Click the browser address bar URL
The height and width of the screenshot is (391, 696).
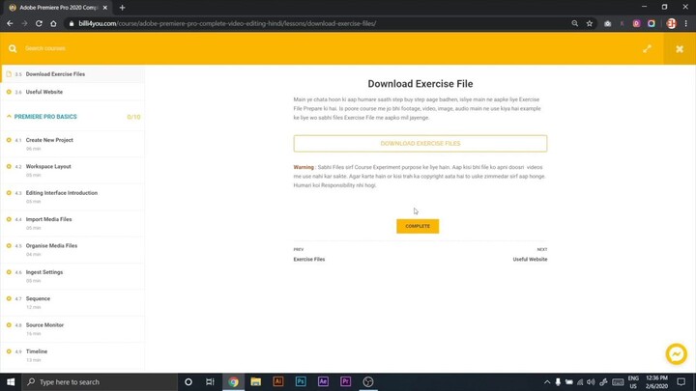(x=227, y=23)
